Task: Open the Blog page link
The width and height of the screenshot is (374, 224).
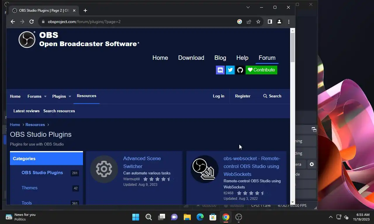Action: click(220, 58)
